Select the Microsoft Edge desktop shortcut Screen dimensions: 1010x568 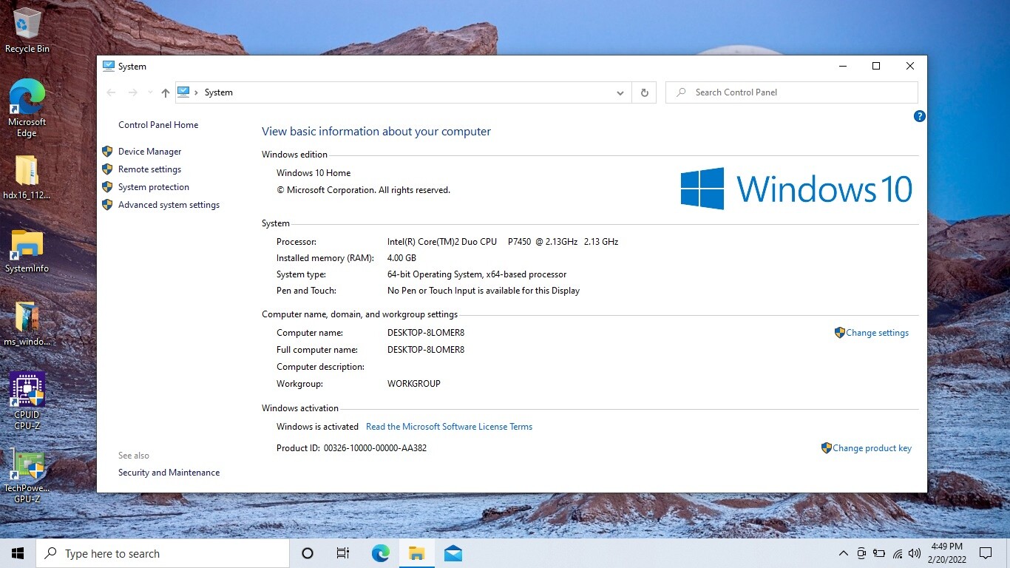pyautogui.click(x=27, y=108)
